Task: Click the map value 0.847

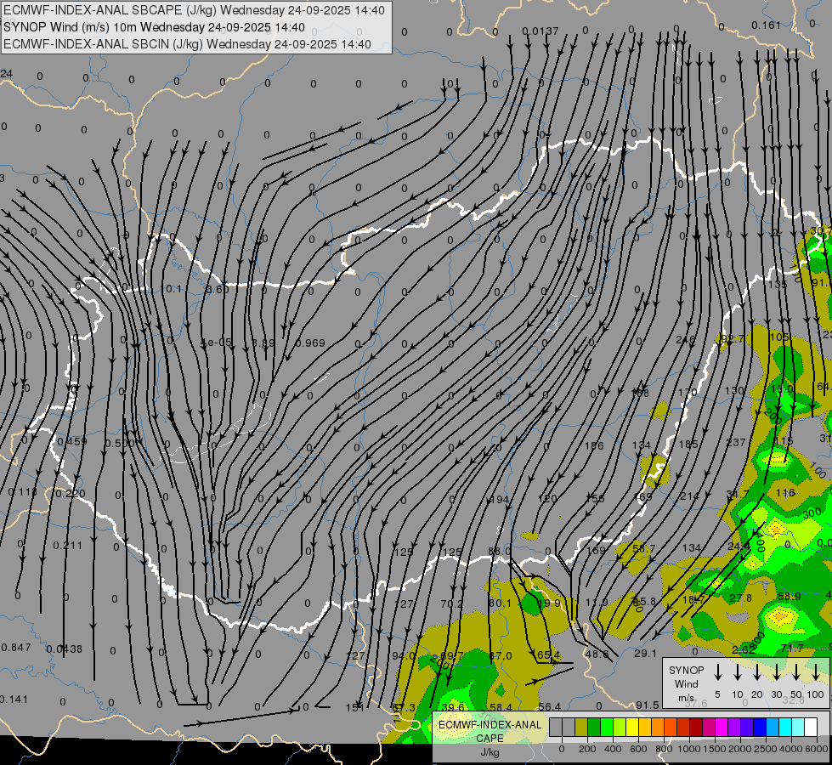Action: click(16, 647)
